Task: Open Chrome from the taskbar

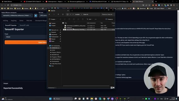Action: pos(104,99)
